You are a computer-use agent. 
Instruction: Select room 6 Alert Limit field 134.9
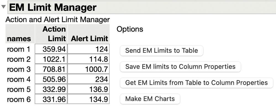[88, 99]
